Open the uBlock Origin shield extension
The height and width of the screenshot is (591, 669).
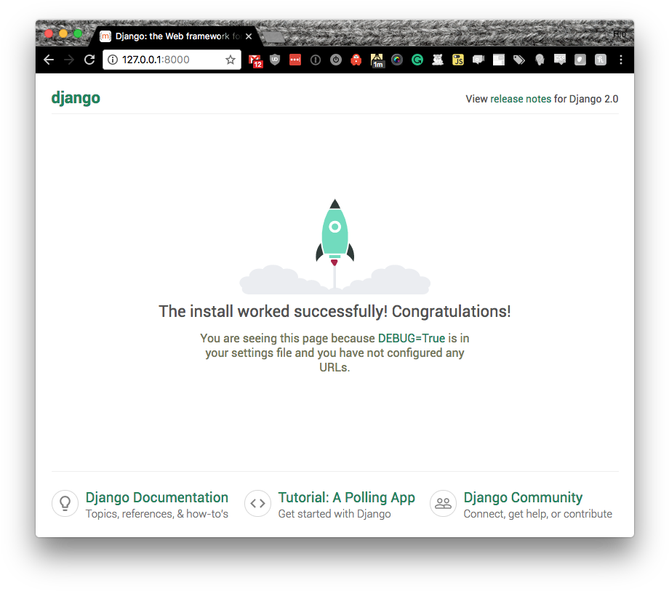point(274,60)
